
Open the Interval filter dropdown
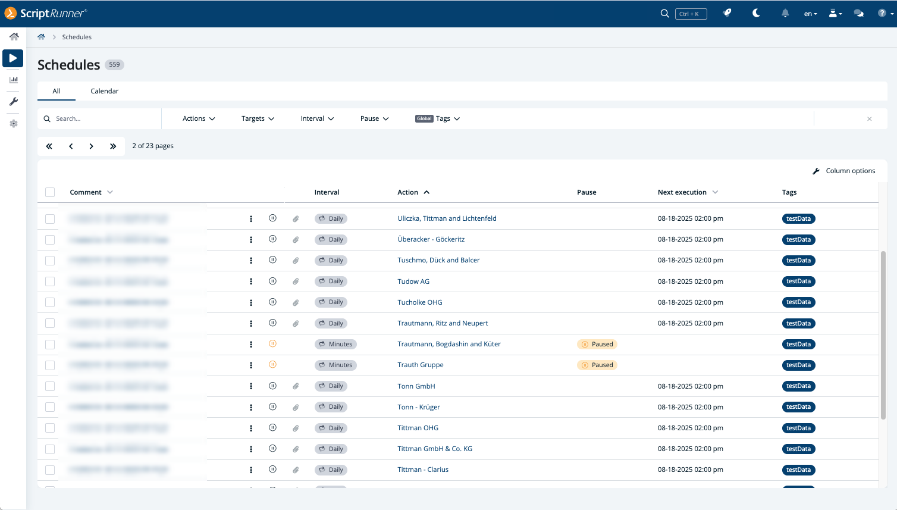click(317, 118)
